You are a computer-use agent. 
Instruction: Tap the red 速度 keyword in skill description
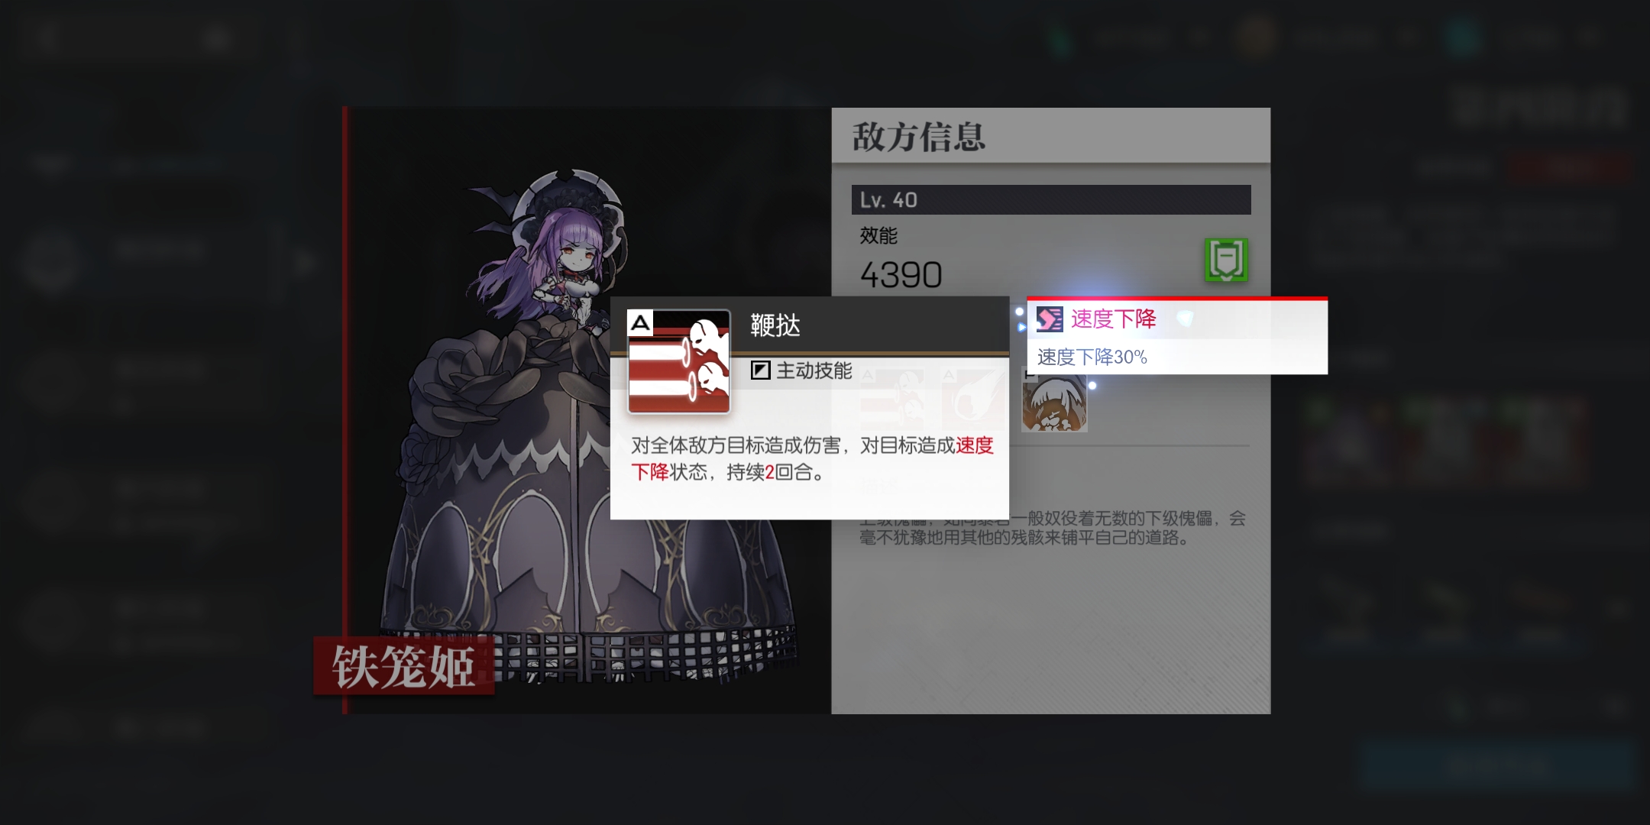click(975, 445)
